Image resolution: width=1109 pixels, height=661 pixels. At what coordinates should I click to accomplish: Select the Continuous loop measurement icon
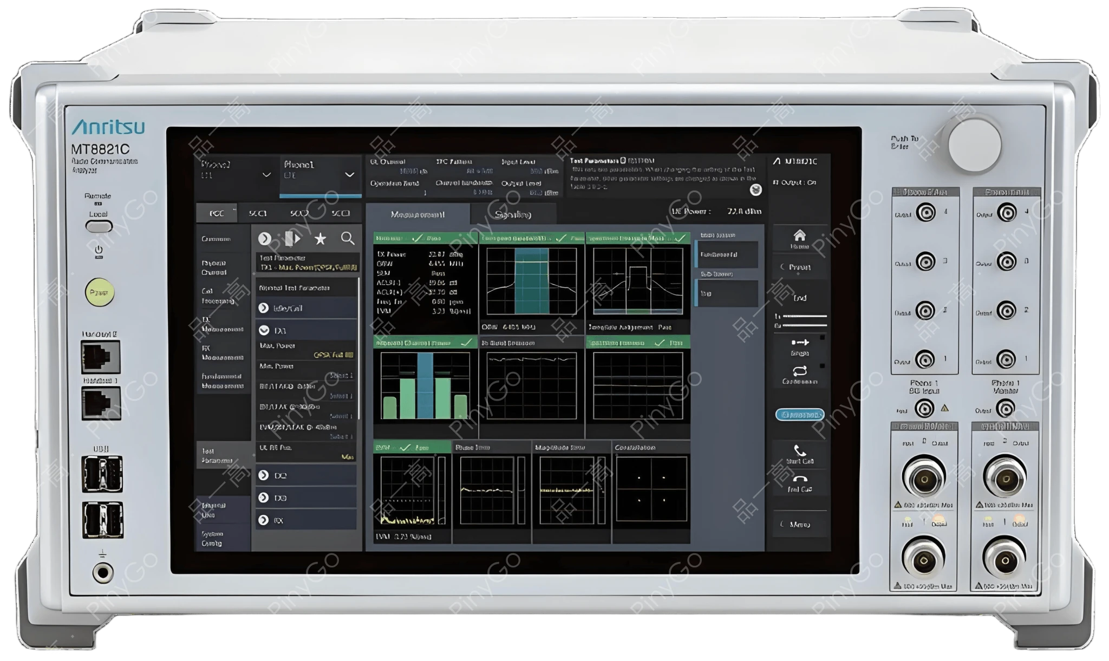[799, 371]
